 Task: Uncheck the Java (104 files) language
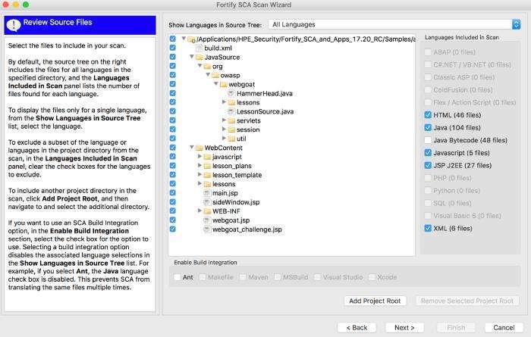click(428, 127)
